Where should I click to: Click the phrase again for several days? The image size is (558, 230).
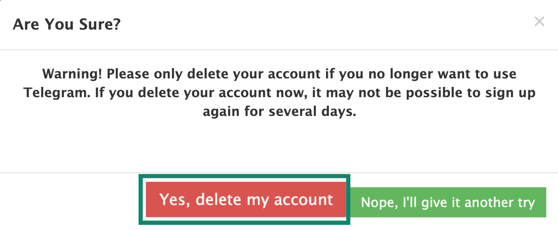coord(279,113)
